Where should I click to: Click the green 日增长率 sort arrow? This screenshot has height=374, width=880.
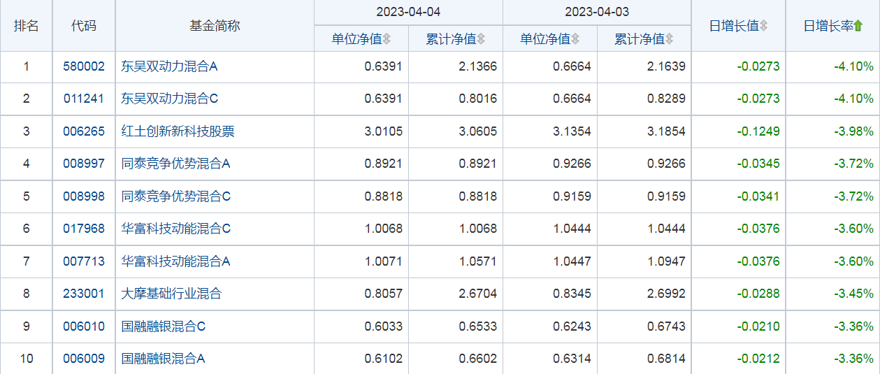(858, 26)
